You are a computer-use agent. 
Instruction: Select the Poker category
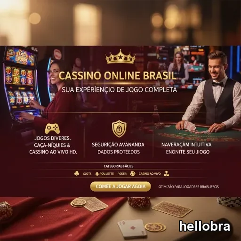122,174
